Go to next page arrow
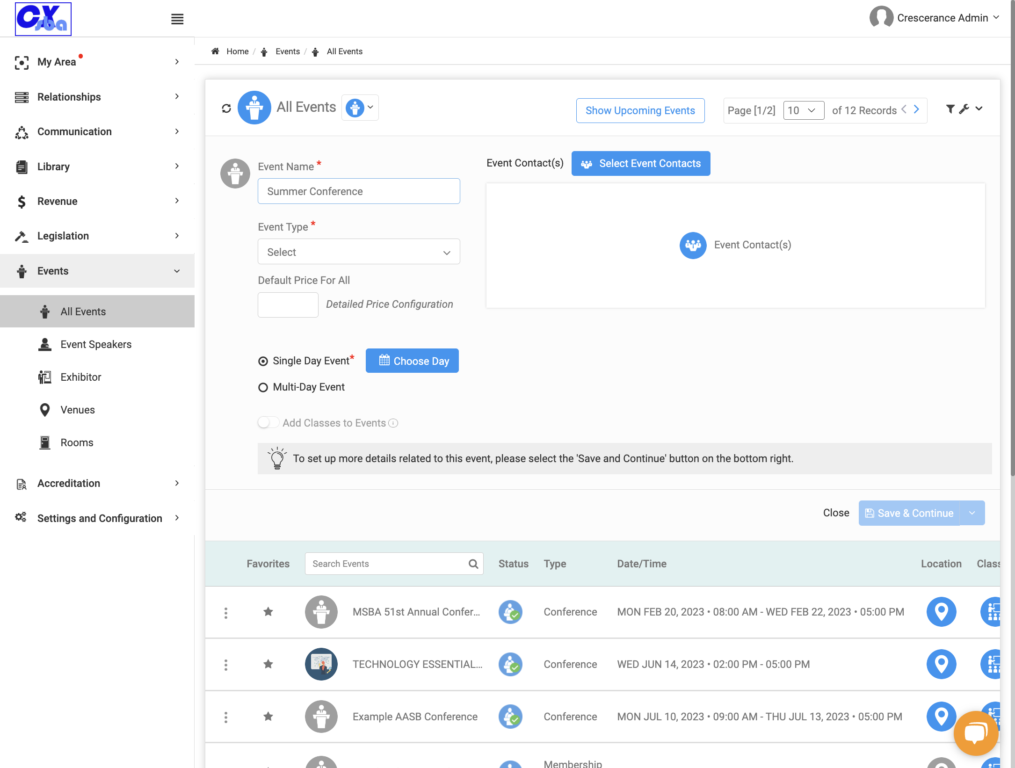 (916, 109)
